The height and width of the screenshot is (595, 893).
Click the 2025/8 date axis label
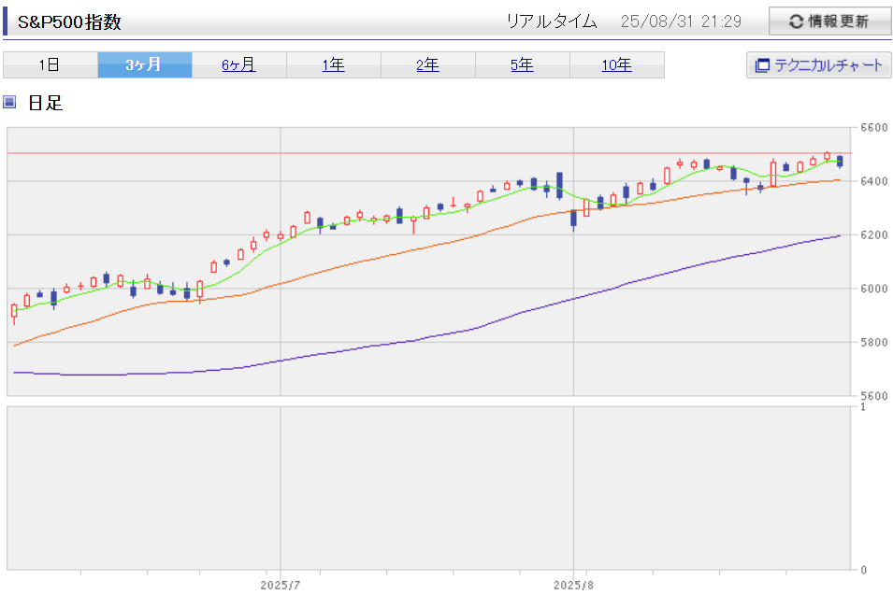(573, 586)
